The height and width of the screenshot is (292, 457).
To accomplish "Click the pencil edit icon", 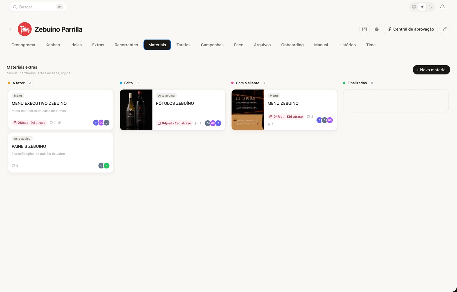I will point(445,29).
